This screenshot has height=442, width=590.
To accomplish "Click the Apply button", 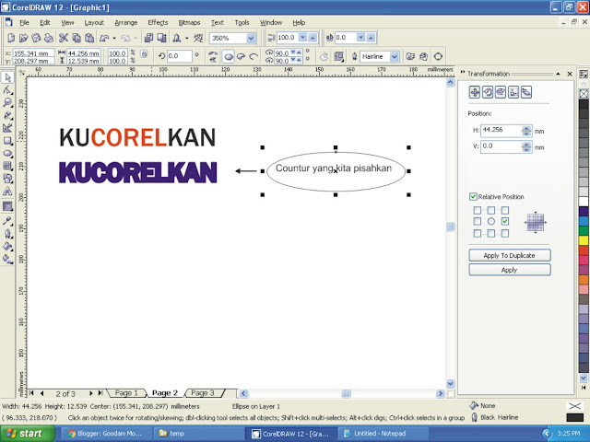I will coord(510,270).
